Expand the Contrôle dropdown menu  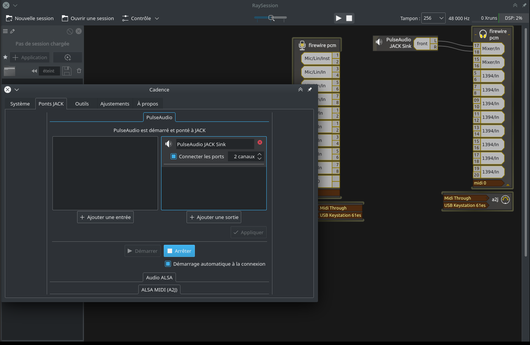pyautogui.click(x=141, y=18)
